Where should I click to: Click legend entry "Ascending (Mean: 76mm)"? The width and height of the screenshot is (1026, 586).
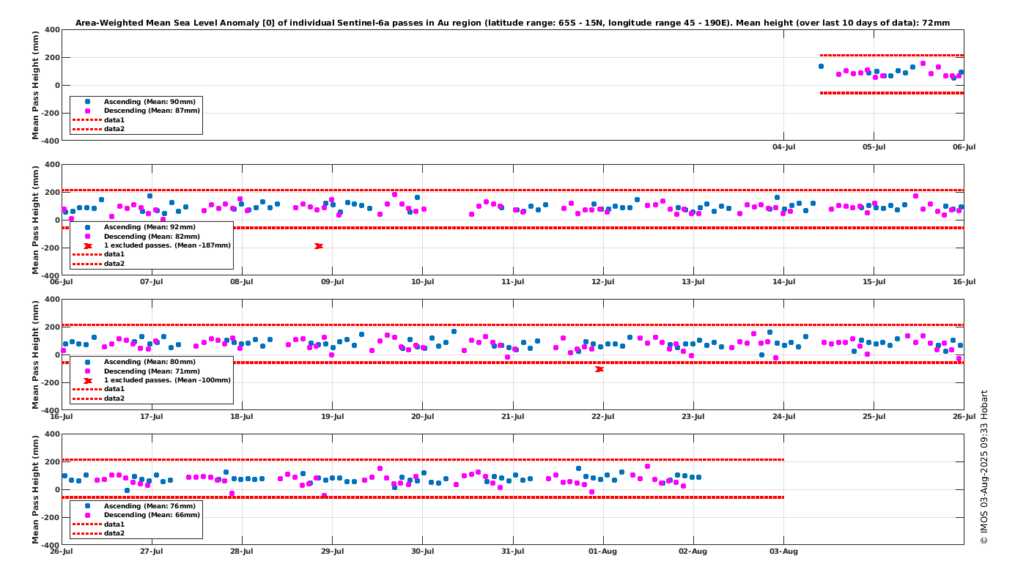tap(136, 505)
